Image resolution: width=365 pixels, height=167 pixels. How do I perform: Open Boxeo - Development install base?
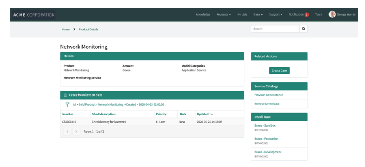point(268,152)
